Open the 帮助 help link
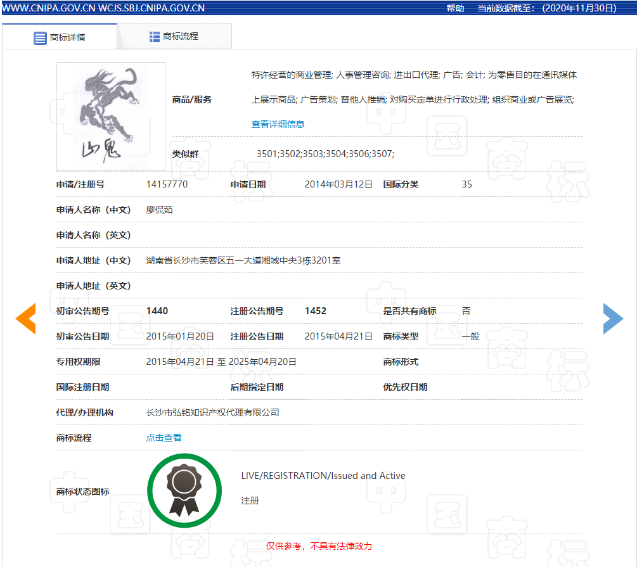The image size is (637, 567). (x=455, y=8)
